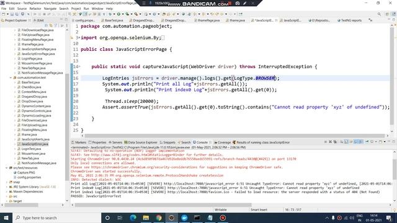Click the Coverage run toolbar icon
The height and width of the screenshot is (223, 397).
point(127,14)
